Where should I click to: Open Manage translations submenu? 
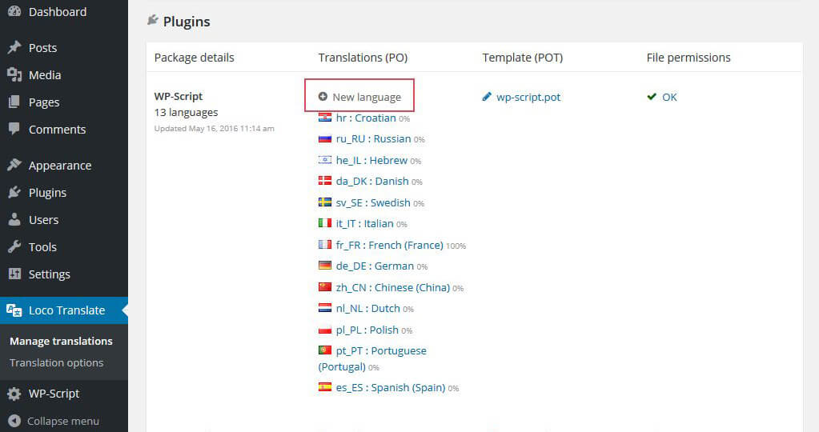(61, 342)
